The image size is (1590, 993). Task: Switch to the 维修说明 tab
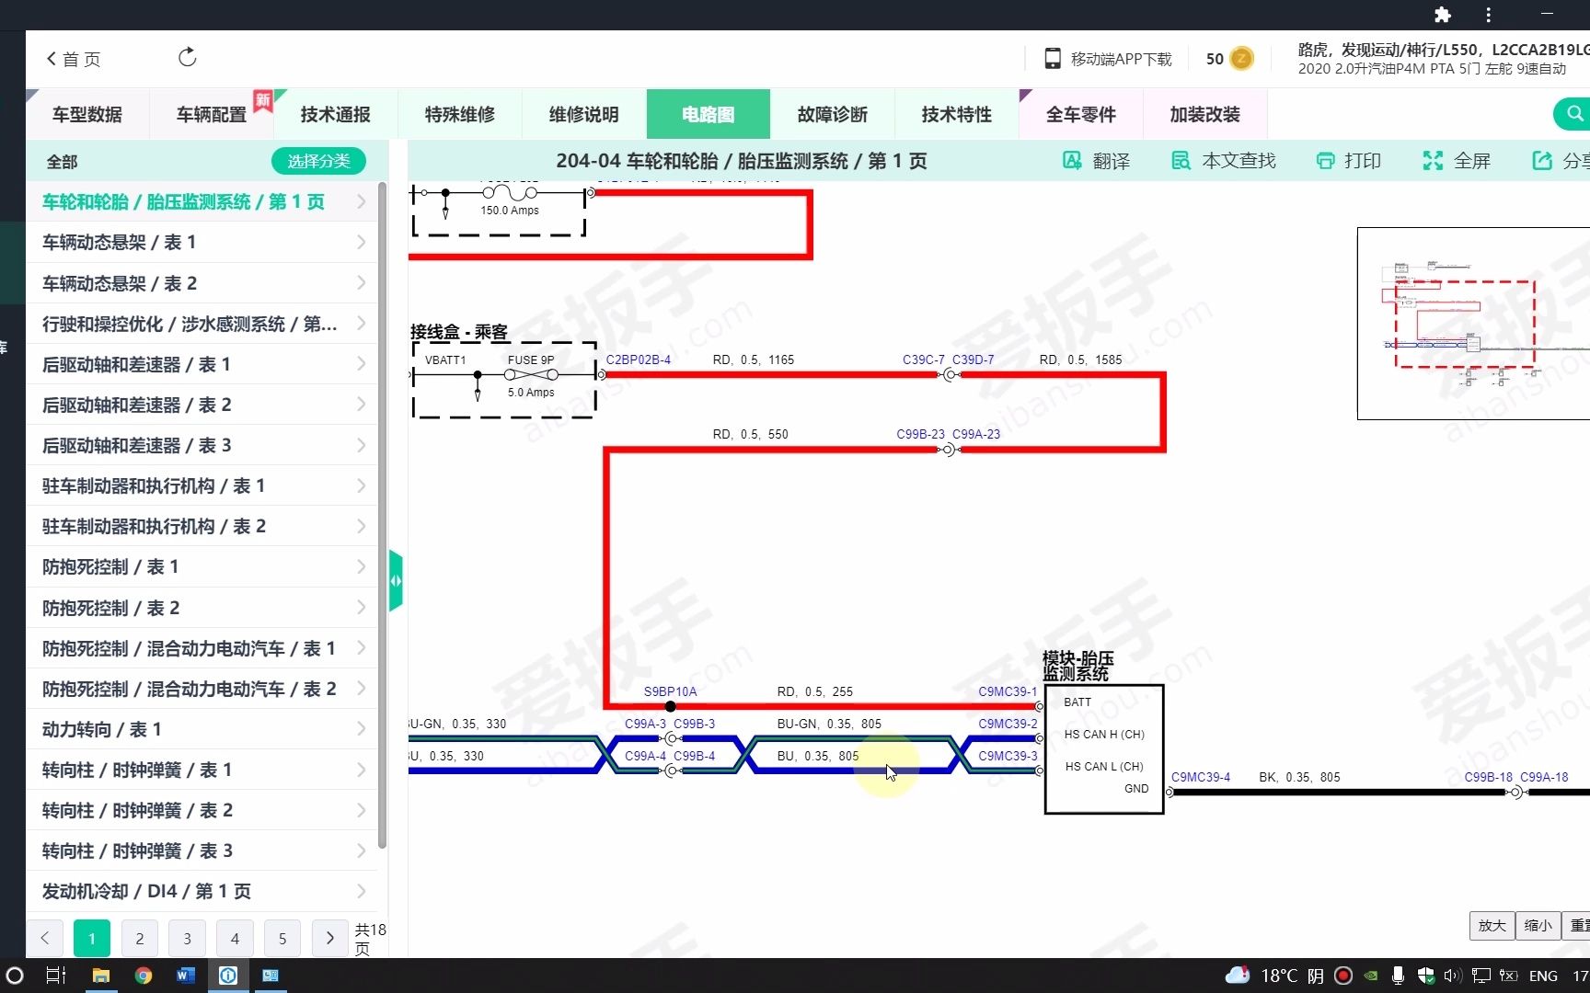582,114
